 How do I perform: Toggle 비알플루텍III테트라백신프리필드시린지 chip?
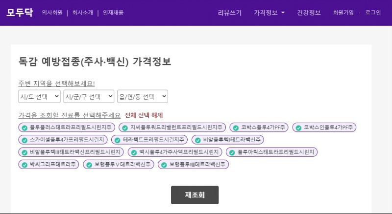tap(71, 152)
